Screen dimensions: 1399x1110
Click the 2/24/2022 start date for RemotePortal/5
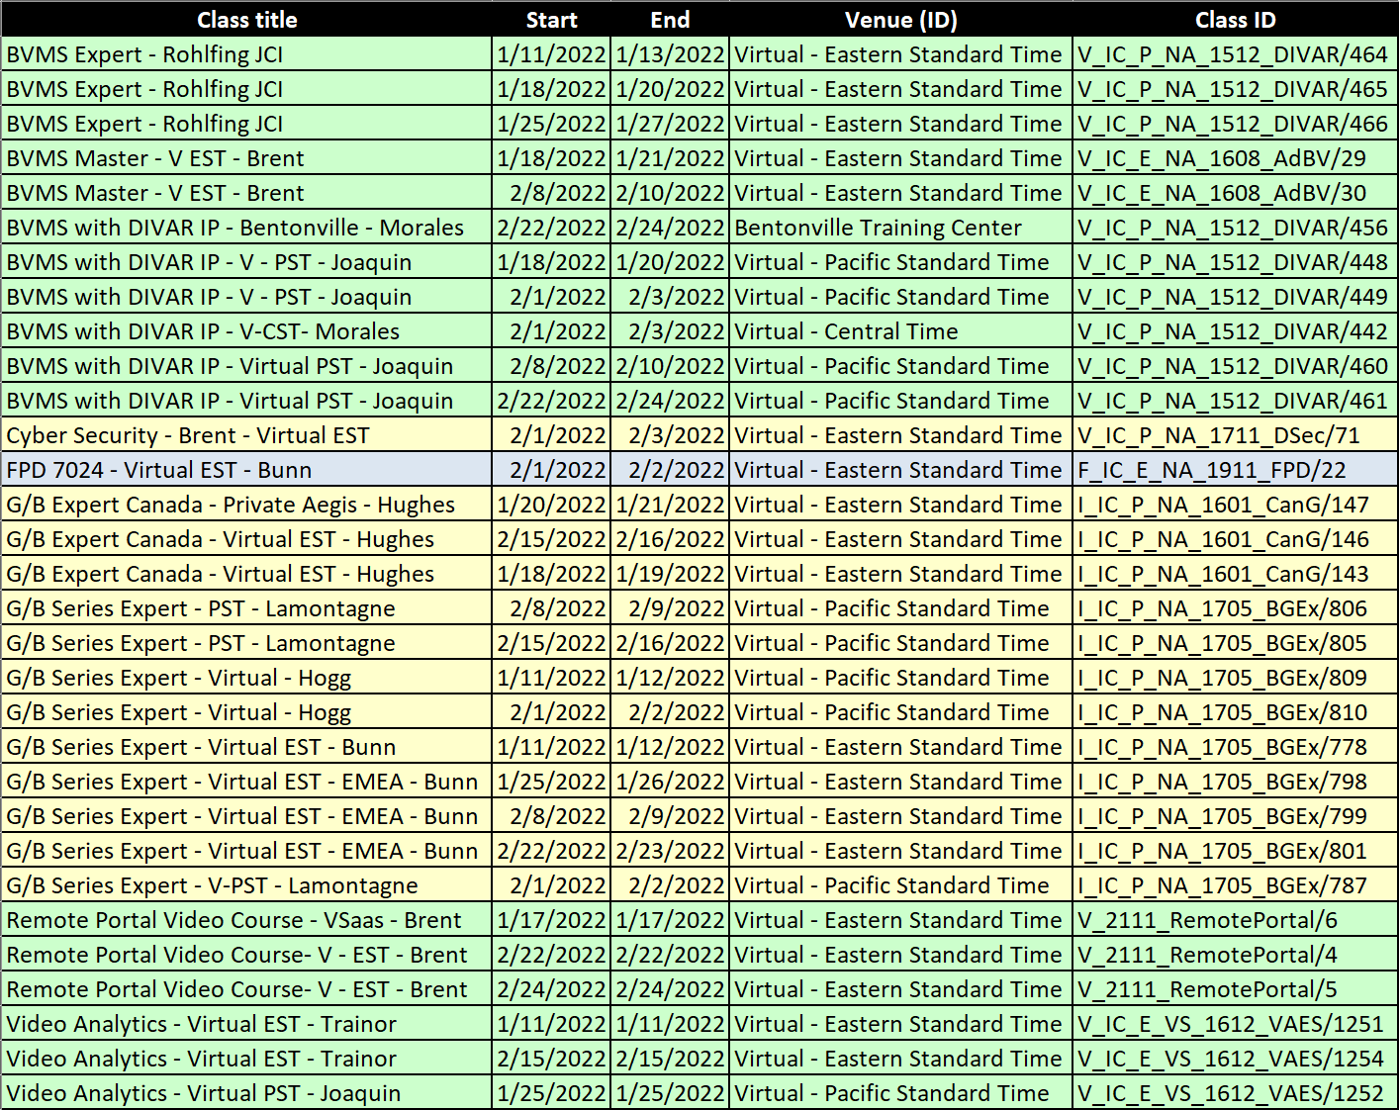click(551, 989)
